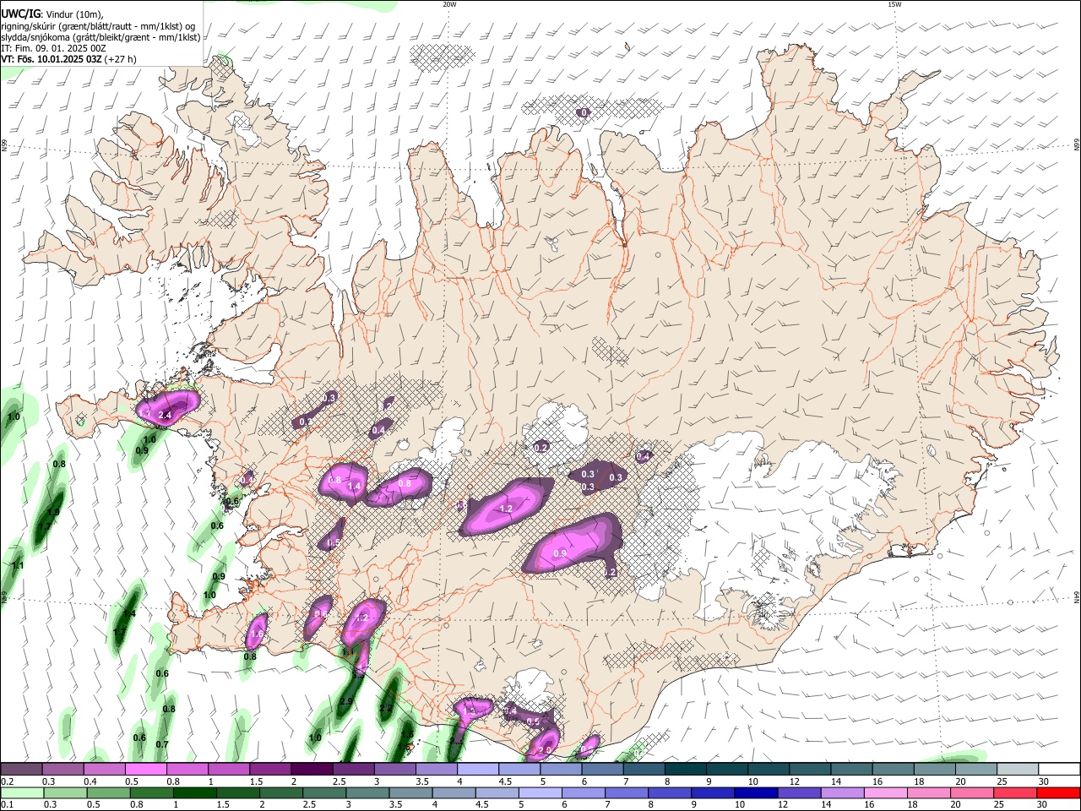Image resolution: width=1081 pixels, height=811 pixels.
Task: Click the magenta 1.5 swatch in snow scale
Action: click(270, 769)
